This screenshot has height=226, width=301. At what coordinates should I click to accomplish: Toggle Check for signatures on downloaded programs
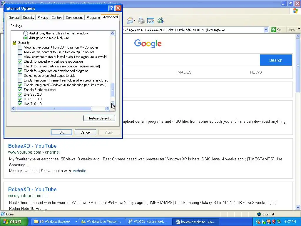20,71
